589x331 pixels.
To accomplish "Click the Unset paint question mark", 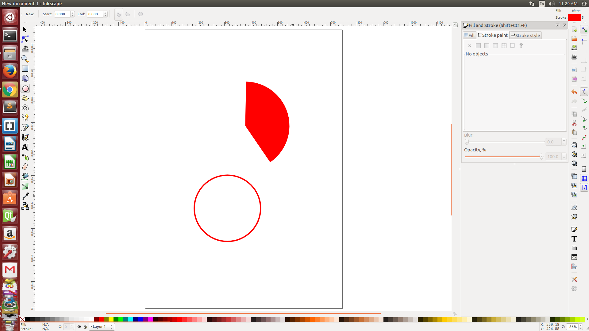I will click(x=521, y=46).
